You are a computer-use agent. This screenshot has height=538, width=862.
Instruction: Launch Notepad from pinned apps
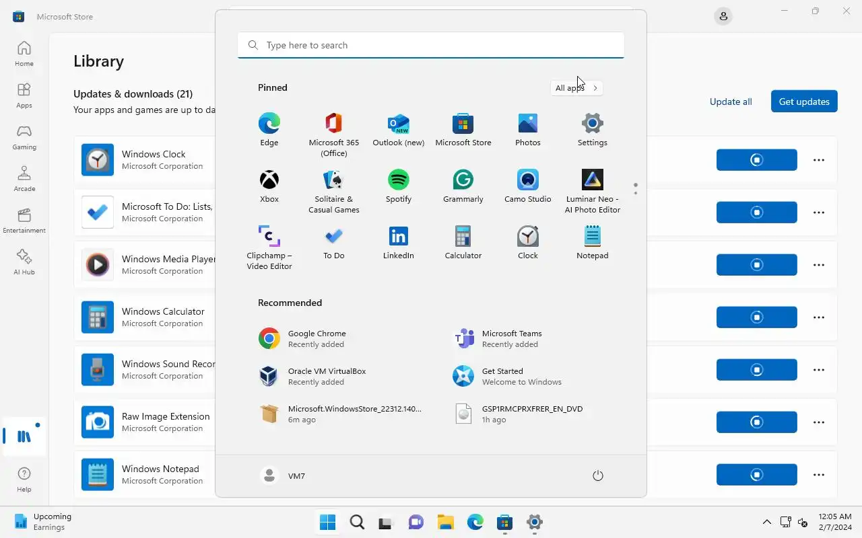(x=593, y=243)
